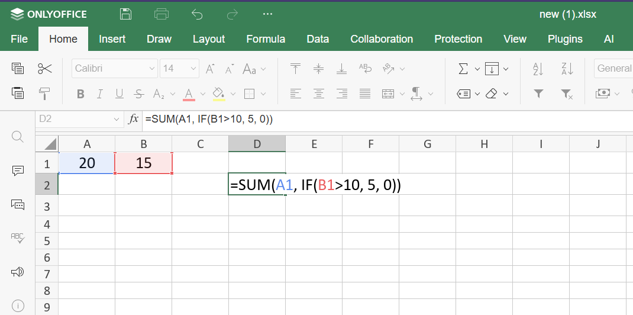The width and height of the screenshot is (633, 315).
Task: Expand the font color palette arrow
Action: (203, 94)
